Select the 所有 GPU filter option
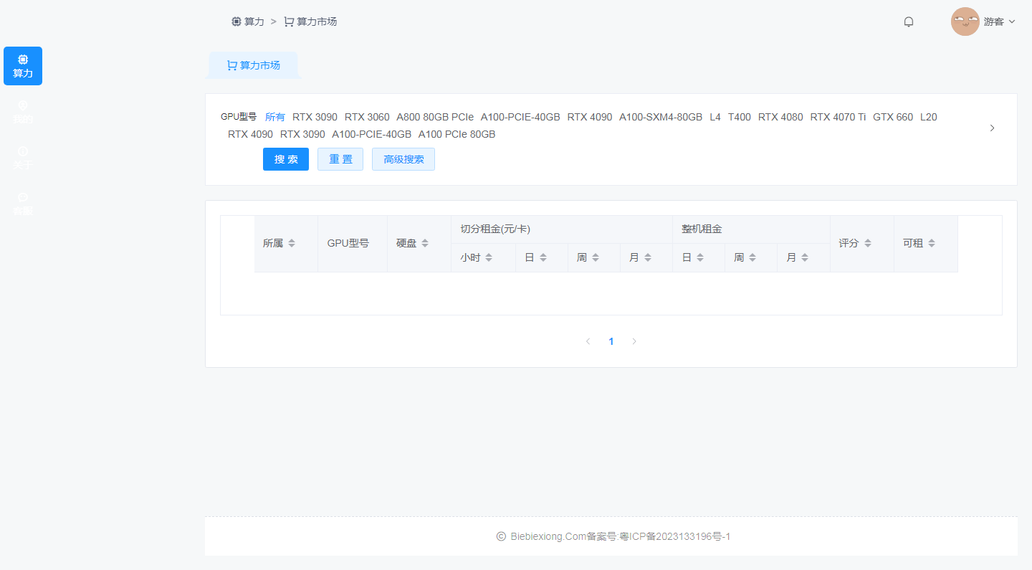Screen dimensions: 1032x570 pyautogui.click(x=274, y=117)
